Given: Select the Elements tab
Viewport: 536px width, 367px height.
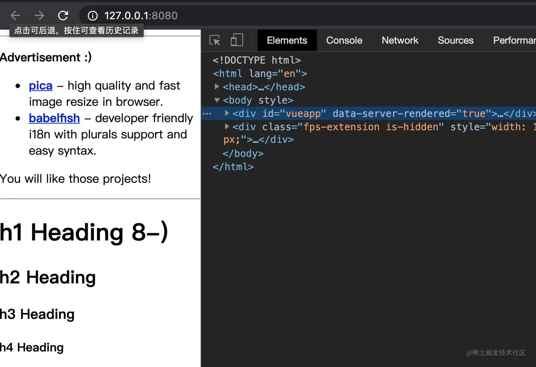Looking at the screenshot, I should [x=287, y=40].
